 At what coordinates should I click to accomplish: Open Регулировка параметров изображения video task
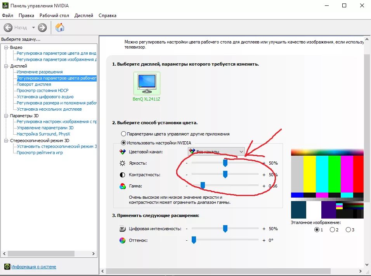57,59
